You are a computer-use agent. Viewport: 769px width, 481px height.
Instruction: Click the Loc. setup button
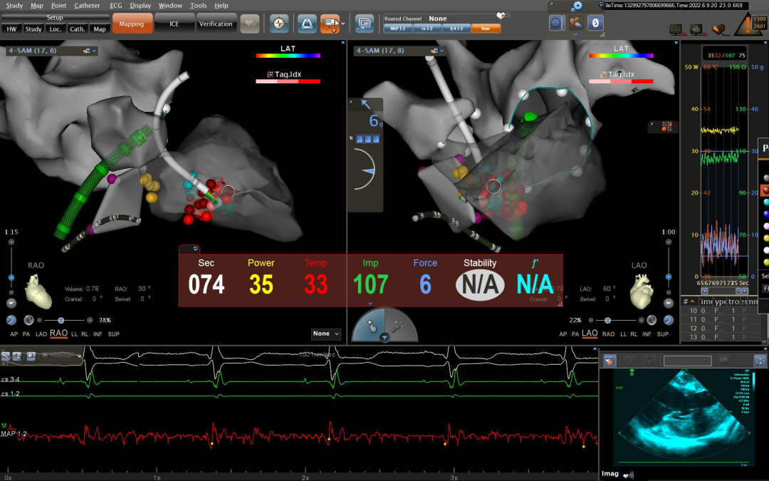click(56, 29)
